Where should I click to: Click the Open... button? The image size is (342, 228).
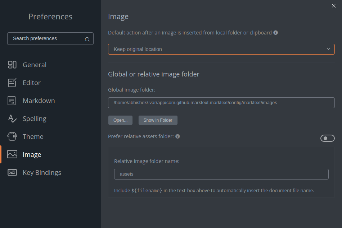pos(120,120)
